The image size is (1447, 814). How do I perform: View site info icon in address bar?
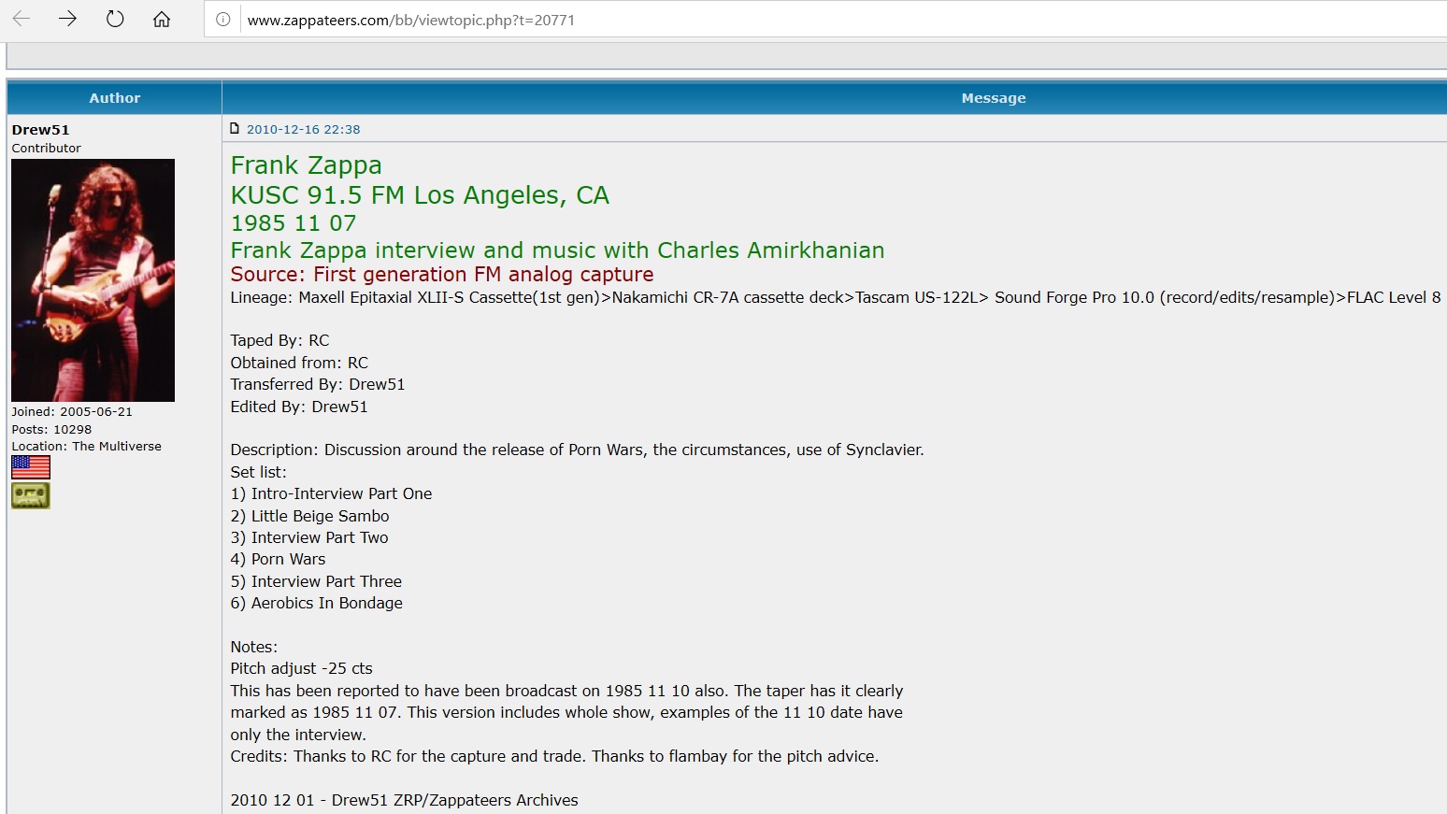[223, 20]
